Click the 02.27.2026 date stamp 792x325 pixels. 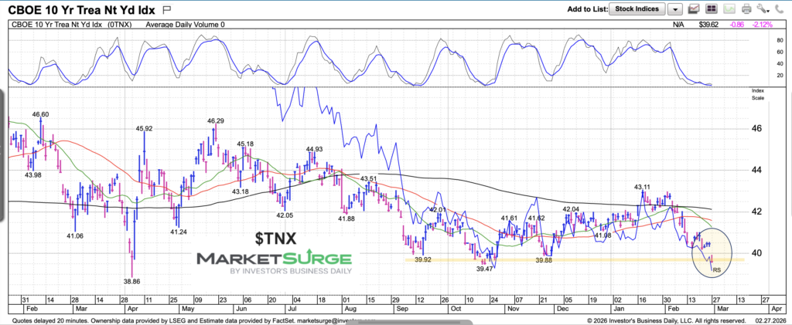(770, 320)
